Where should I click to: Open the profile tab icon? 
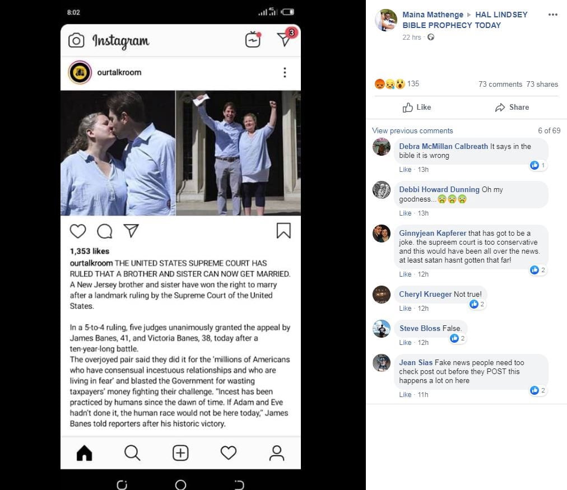[x=277, y=452]
